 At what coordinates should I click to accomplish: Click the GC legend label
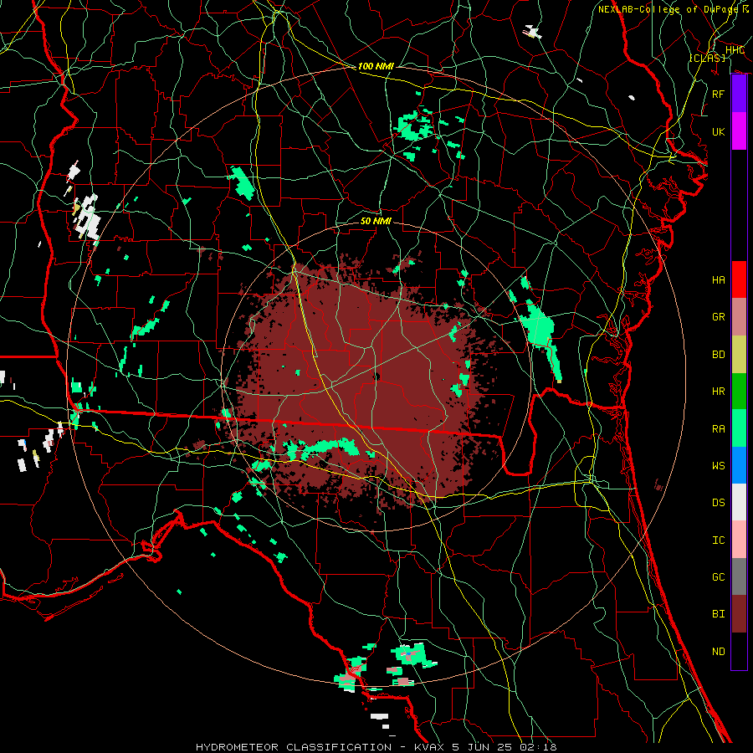click(719, 577)
